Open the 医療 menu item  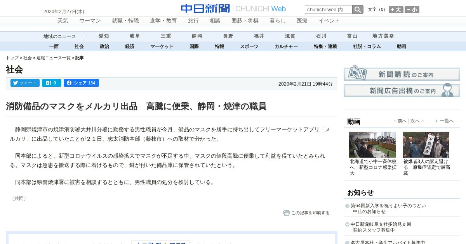(x=302, y=21)
